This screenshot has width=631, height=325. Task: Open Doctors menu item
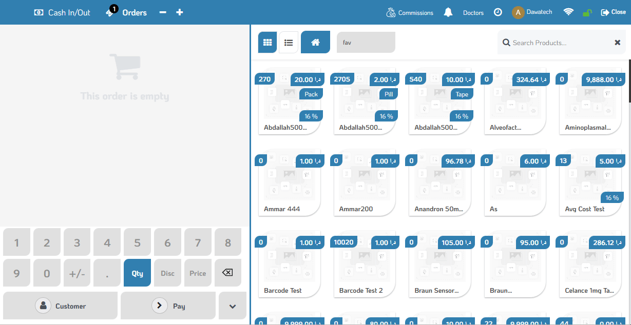(x=473, y=12)
